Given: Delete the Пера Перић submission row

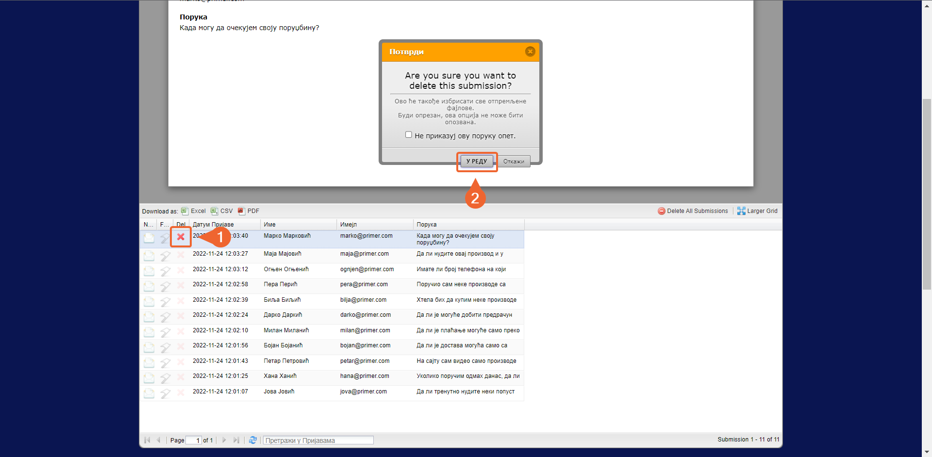Looking at the screenshot, I should pos(181,285).
